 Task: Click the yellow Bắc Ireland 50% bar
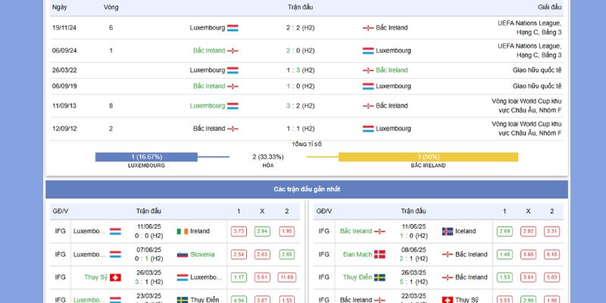[428, 157]
